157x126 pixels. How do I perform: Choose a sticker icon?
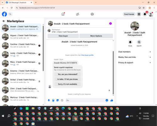click(57, 100)
